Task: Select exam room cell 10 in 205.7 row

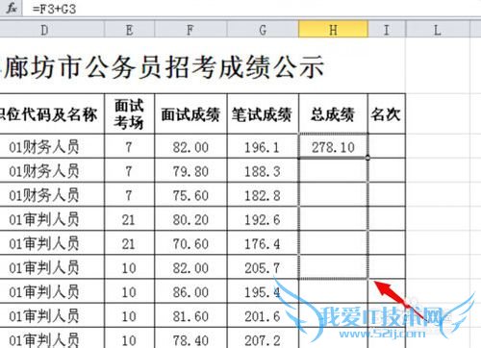Action: [x=129, y=267]
